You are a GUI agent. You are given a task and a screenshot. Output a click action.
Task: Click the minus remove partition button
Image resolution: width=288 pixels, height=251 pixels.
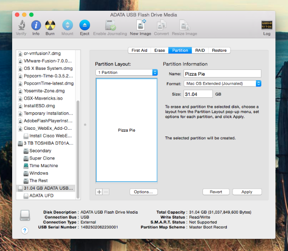(106, 192)
